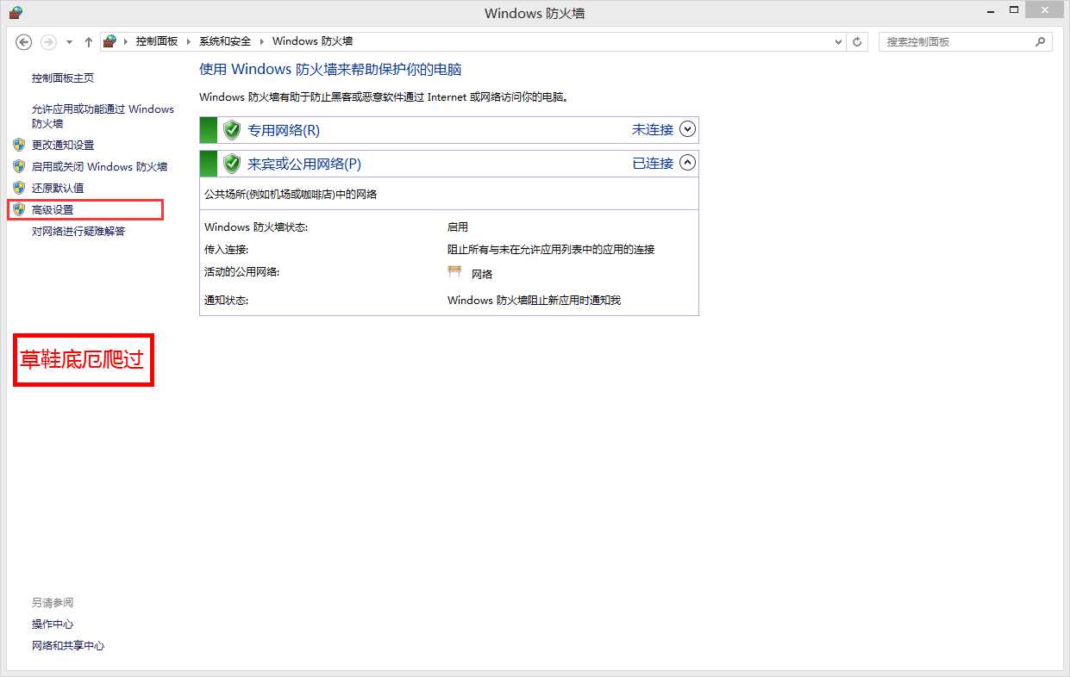1070x677 pixels.
Task: Open 允许应用或功能通过 Windows 防火墙
Action: click(x=103, y=116)
